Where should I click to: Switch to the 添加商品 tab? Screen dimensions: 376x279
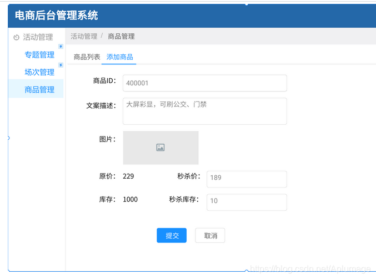pyautogui.click(x=119, y=57)
